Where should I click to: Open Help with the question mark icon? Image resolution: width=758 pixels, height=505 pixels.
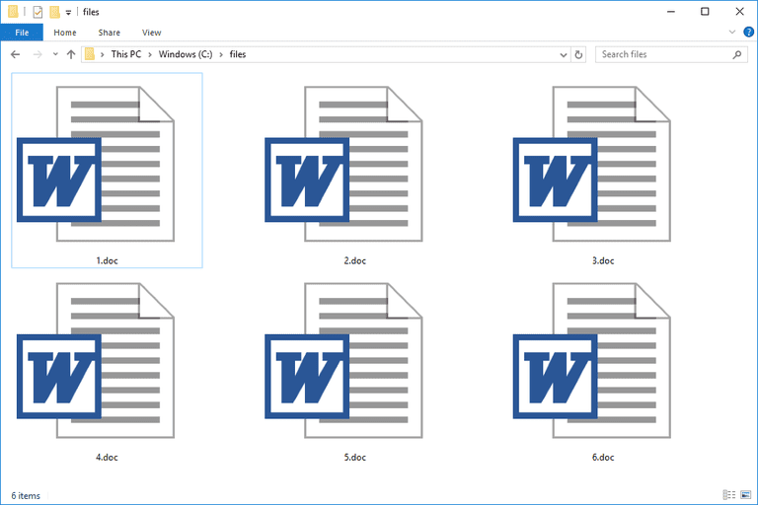click(x=748, y=33)
